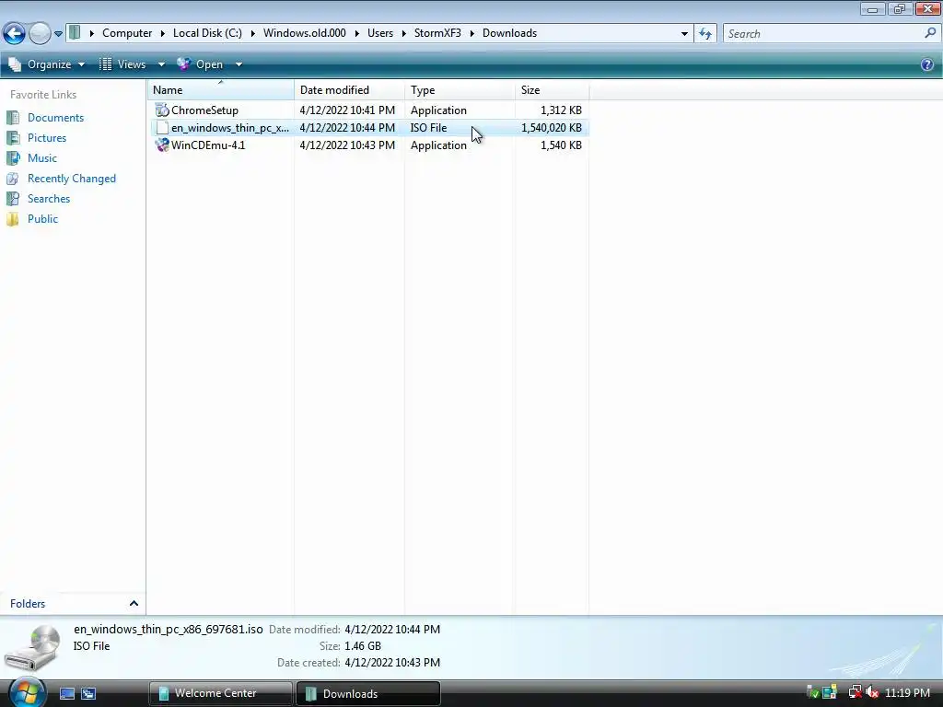Open Music in Favorite Links
The width and height of the screenshot is (943, 707).
[x=42, y=158]
